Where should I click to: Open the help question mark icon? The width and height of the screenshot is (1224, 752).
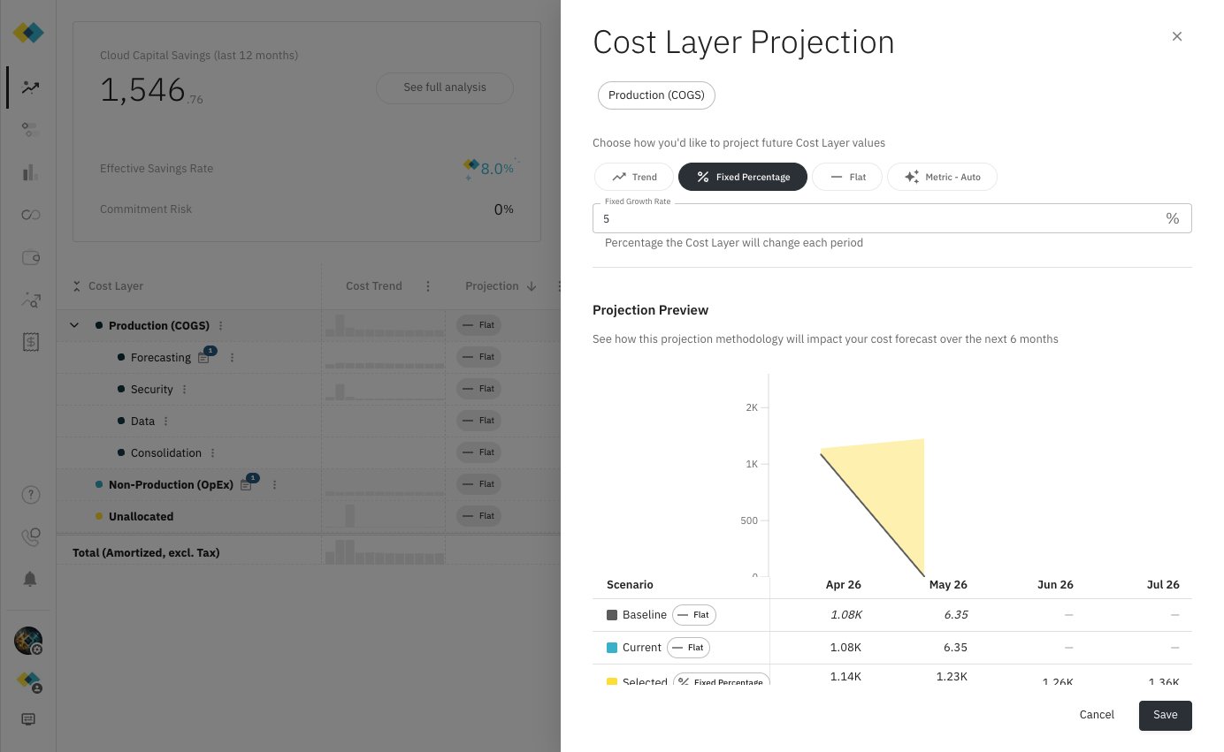click(31, 494)
